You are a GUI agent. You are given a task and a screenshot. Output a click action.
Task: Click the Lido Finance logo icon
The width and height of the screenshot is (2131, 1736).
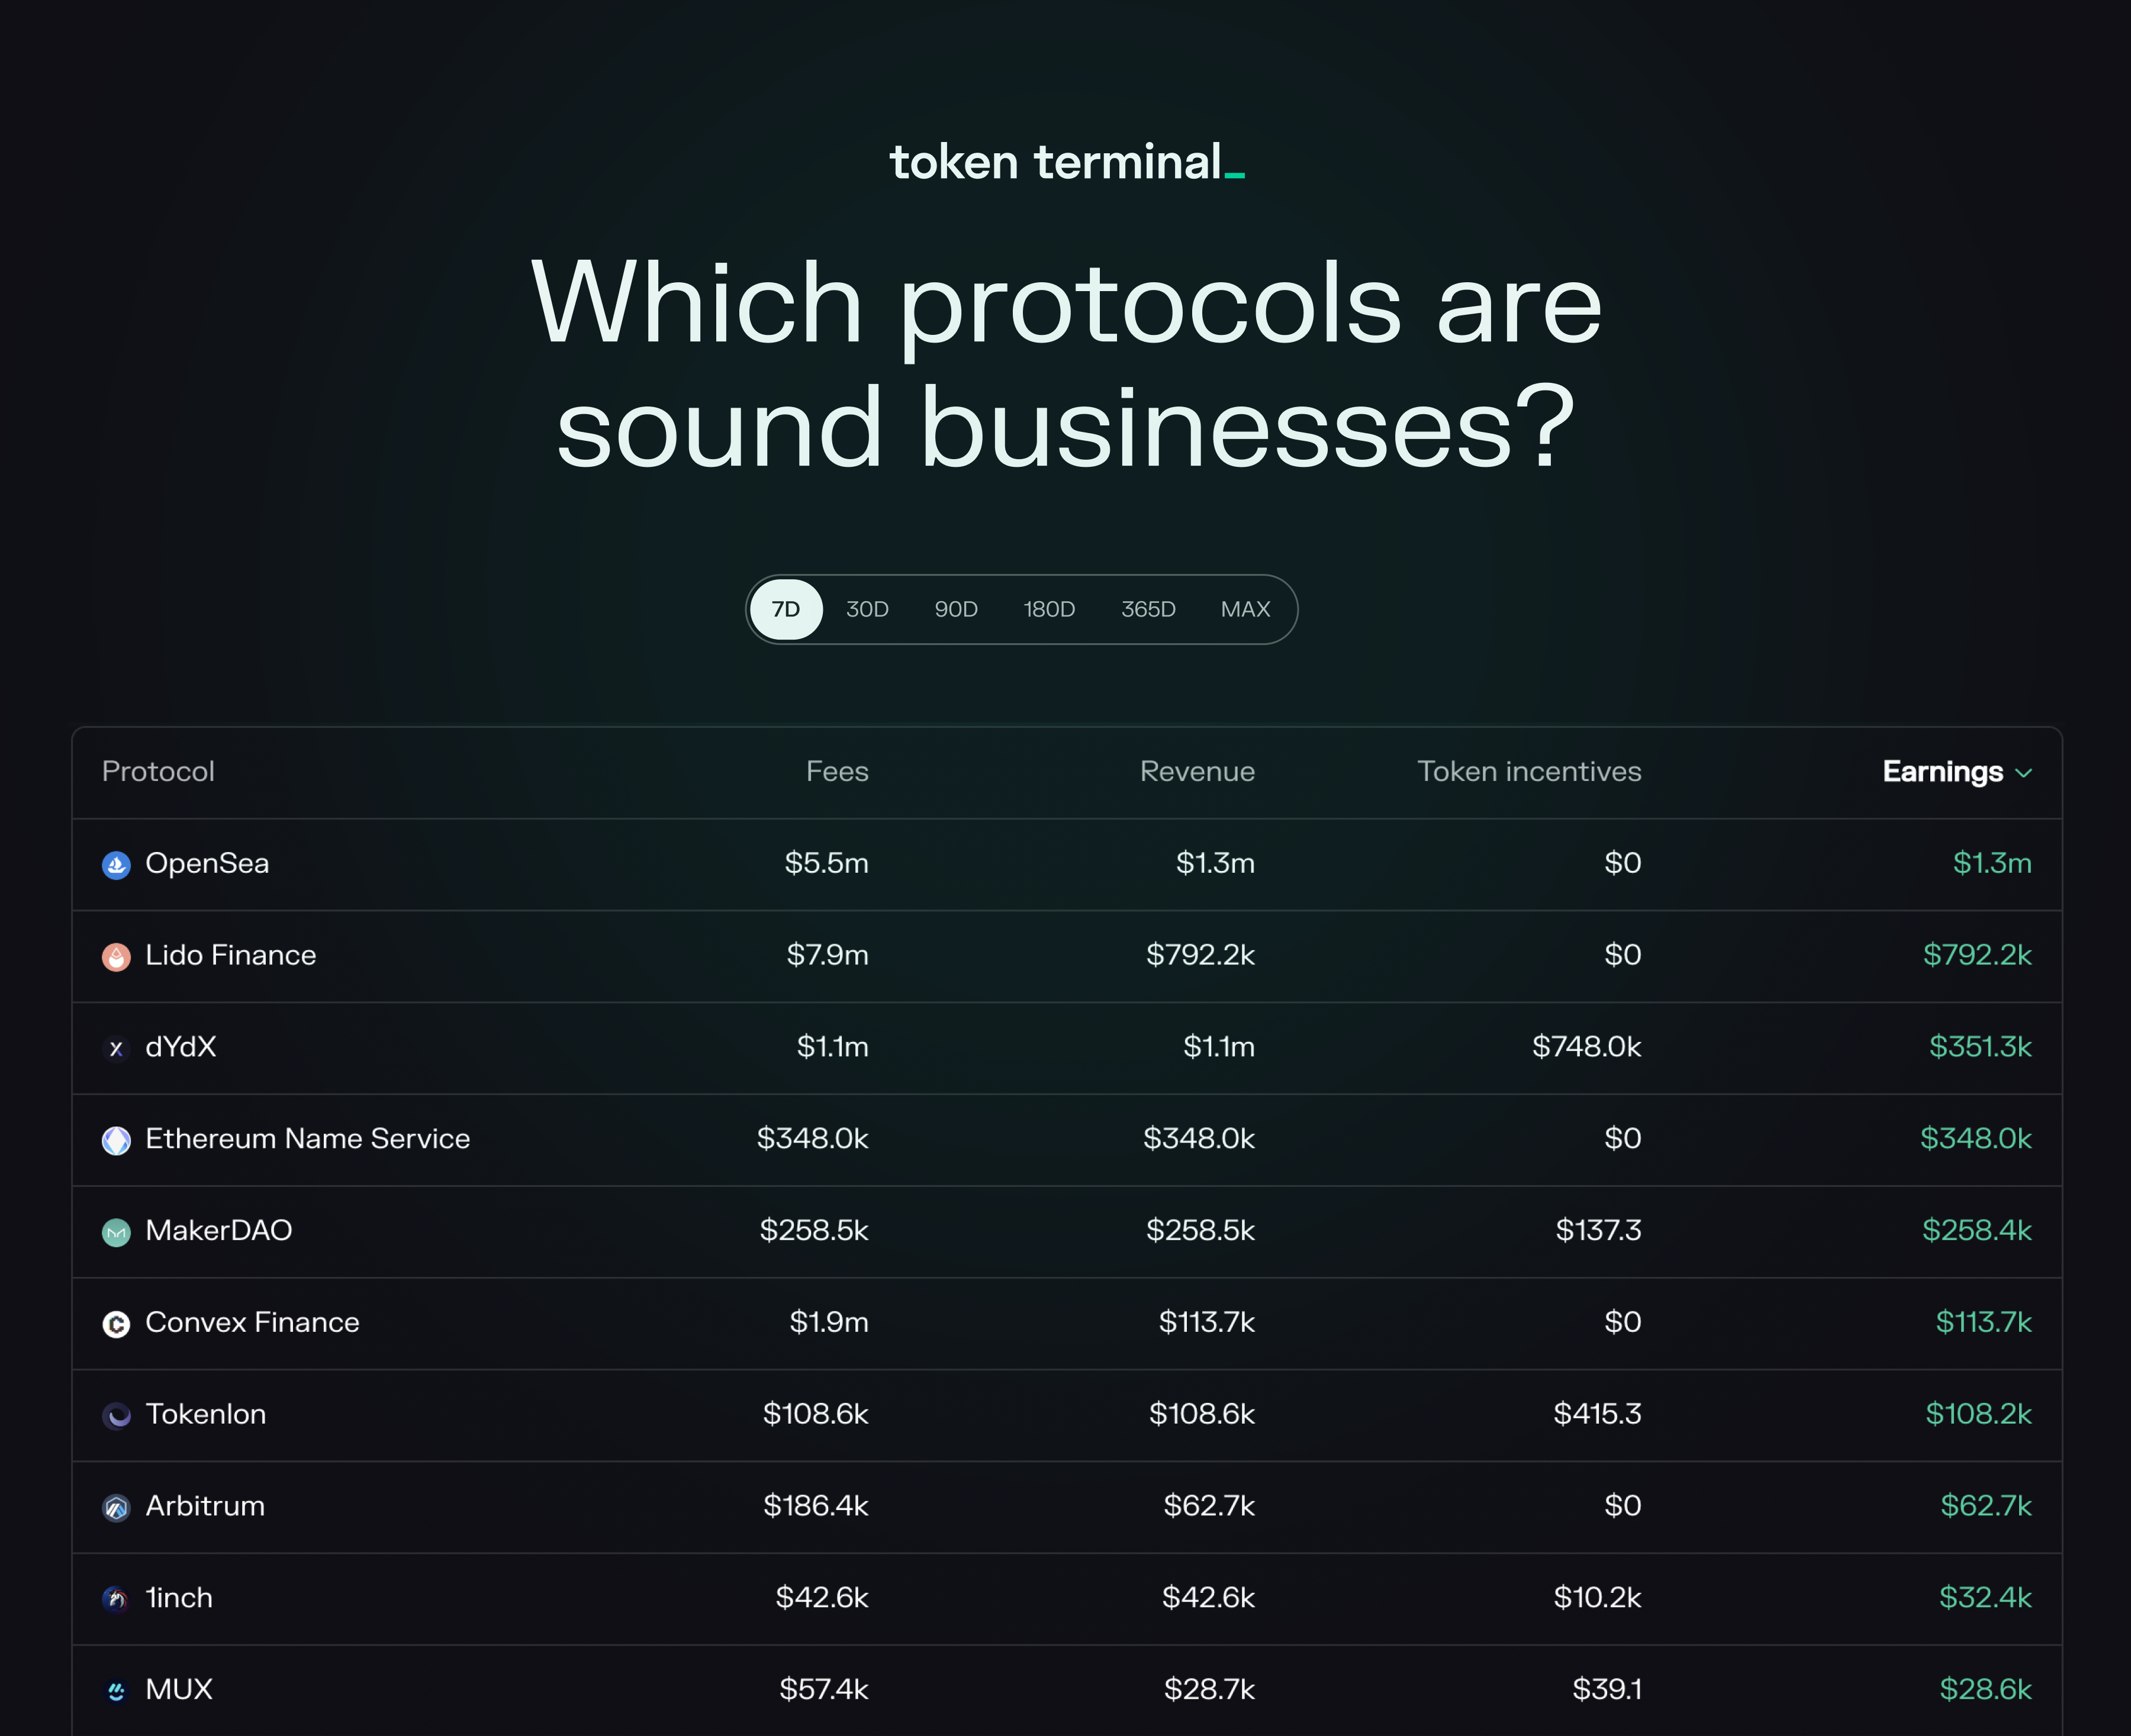click(x=116, y=957)
